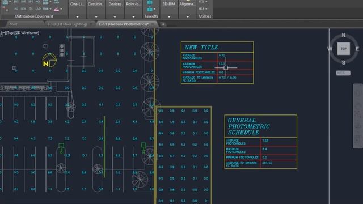The width and height of the screenshot is (363, 204).
Task: Select the MC equipment tool icon
Action: [16, 9]
